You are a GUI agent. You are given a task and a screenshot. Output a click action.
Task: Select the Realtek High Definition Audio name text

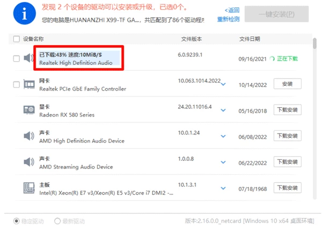click(x=76, y=63)
